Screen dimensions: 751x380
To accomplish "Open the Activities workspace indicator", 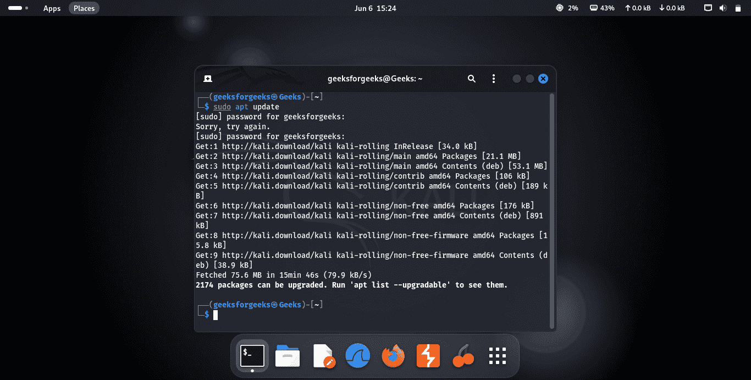I will pos(18,8).
